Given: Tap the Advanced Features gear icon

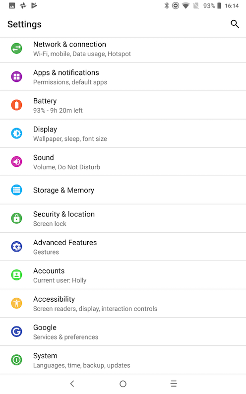Looking at the screenshot, I should pyautogui.click(x=16, y=247).
